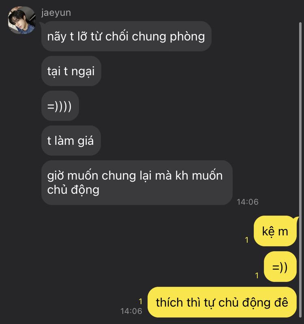Viewport: 304px width, 324px height.
Task: Tap the words 'chủ động' in jaeyun's last message
Action: tap(73, 190)
